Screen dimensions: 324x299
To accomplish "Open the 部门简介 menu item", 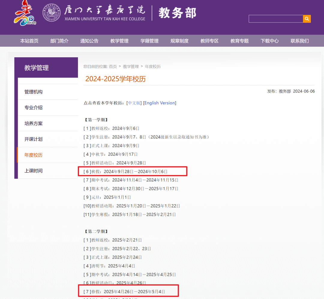I will click(x=59, y=41).
